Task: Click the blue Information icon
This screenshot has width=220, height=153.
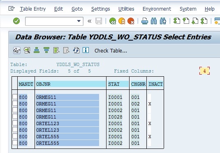Action: [x=86, y=50]
